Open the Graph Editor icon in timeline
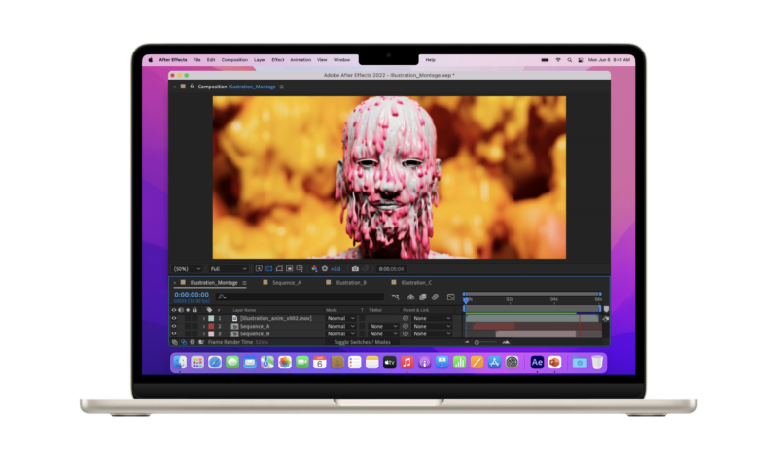 pyautogui.click(x=450, y=297)
